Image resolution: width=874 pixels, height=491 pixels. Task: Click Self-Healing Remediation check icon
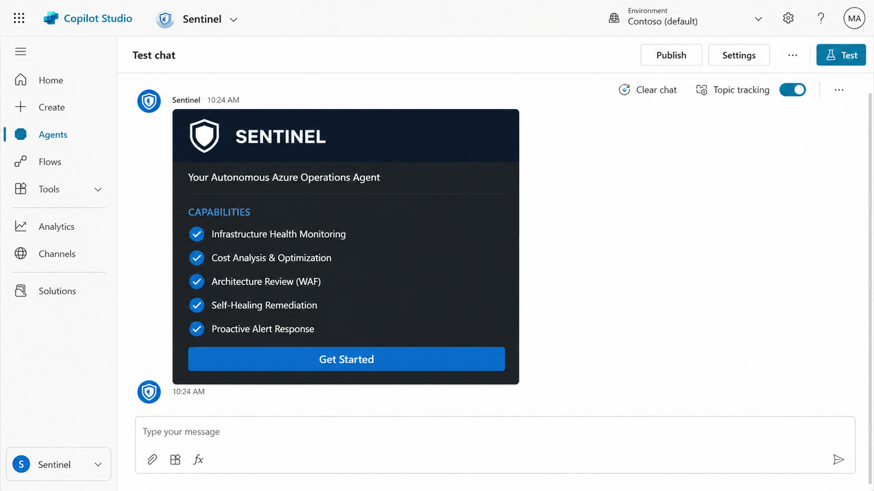(197, 305)
